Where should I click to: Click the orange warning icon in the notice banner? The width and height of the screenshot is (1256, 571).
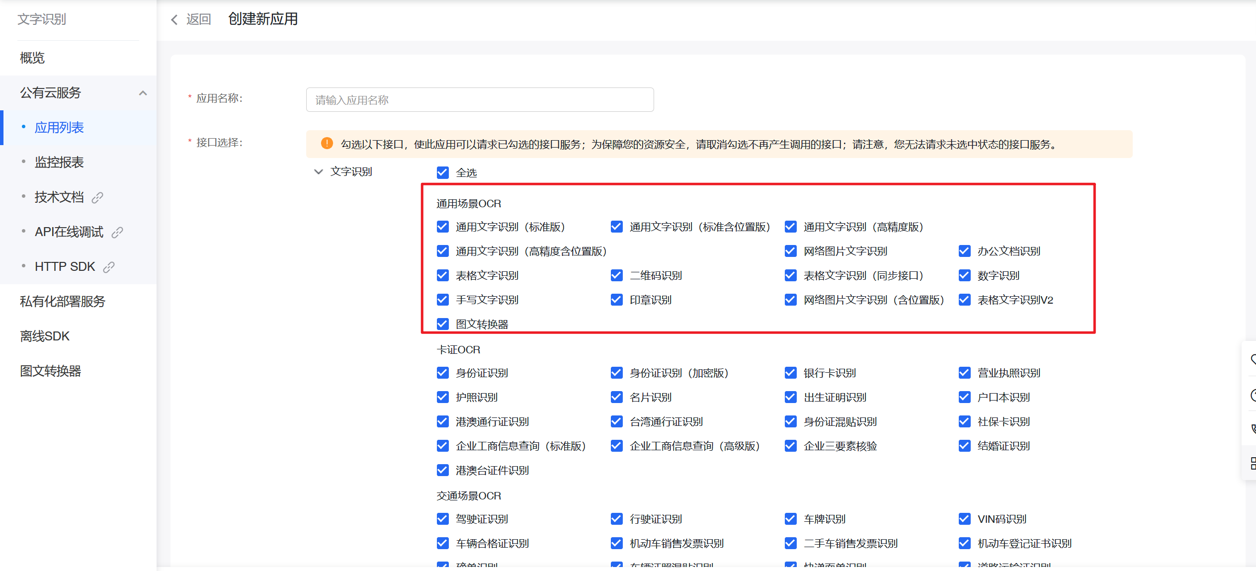[x=327, y=144]
